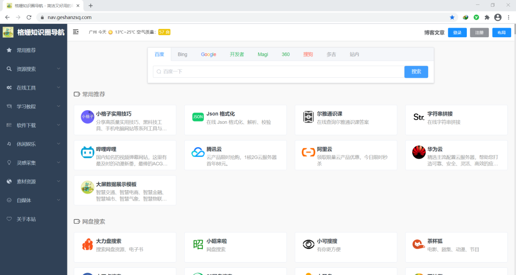Reload the page in the browser
The height and width of the screenshot is (275, 516).
tap(29, 17)
